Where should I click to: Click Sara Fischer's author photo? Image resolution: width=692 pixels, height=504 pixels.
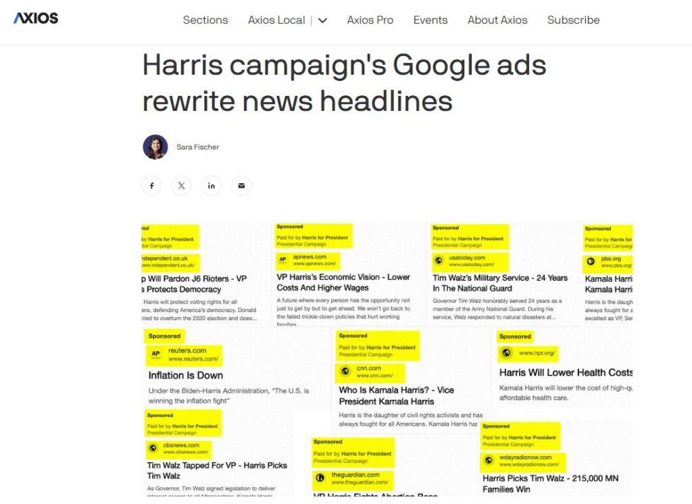[155, 147]
